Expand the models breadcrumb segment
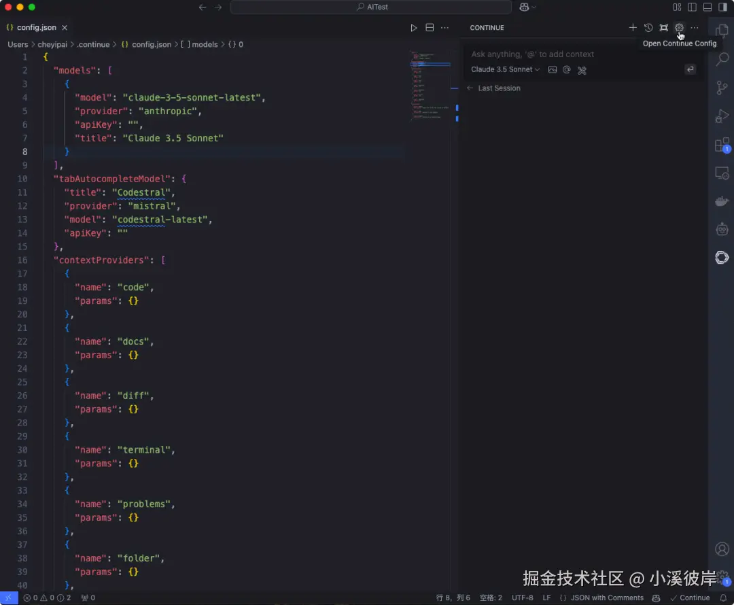This screenshot has height=605, width=734. point(200,44)
